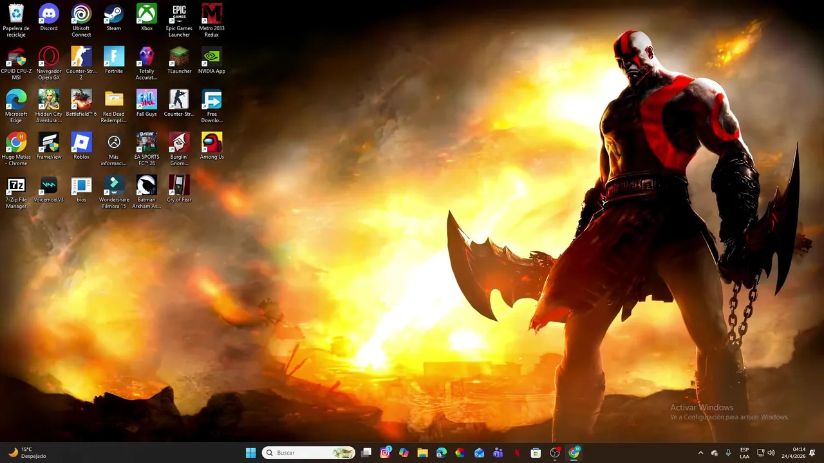Image resolution: width=824 pixels, height=463 pixels.
Task: Open Microsoft Store from the taskbar
Action: pyautogui.click(x=536, y=453)
